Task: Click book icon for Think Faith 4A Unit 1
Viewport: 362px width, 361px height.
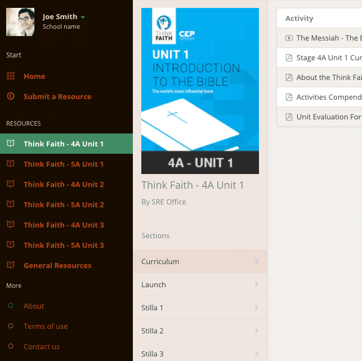Action: (11, 144)
